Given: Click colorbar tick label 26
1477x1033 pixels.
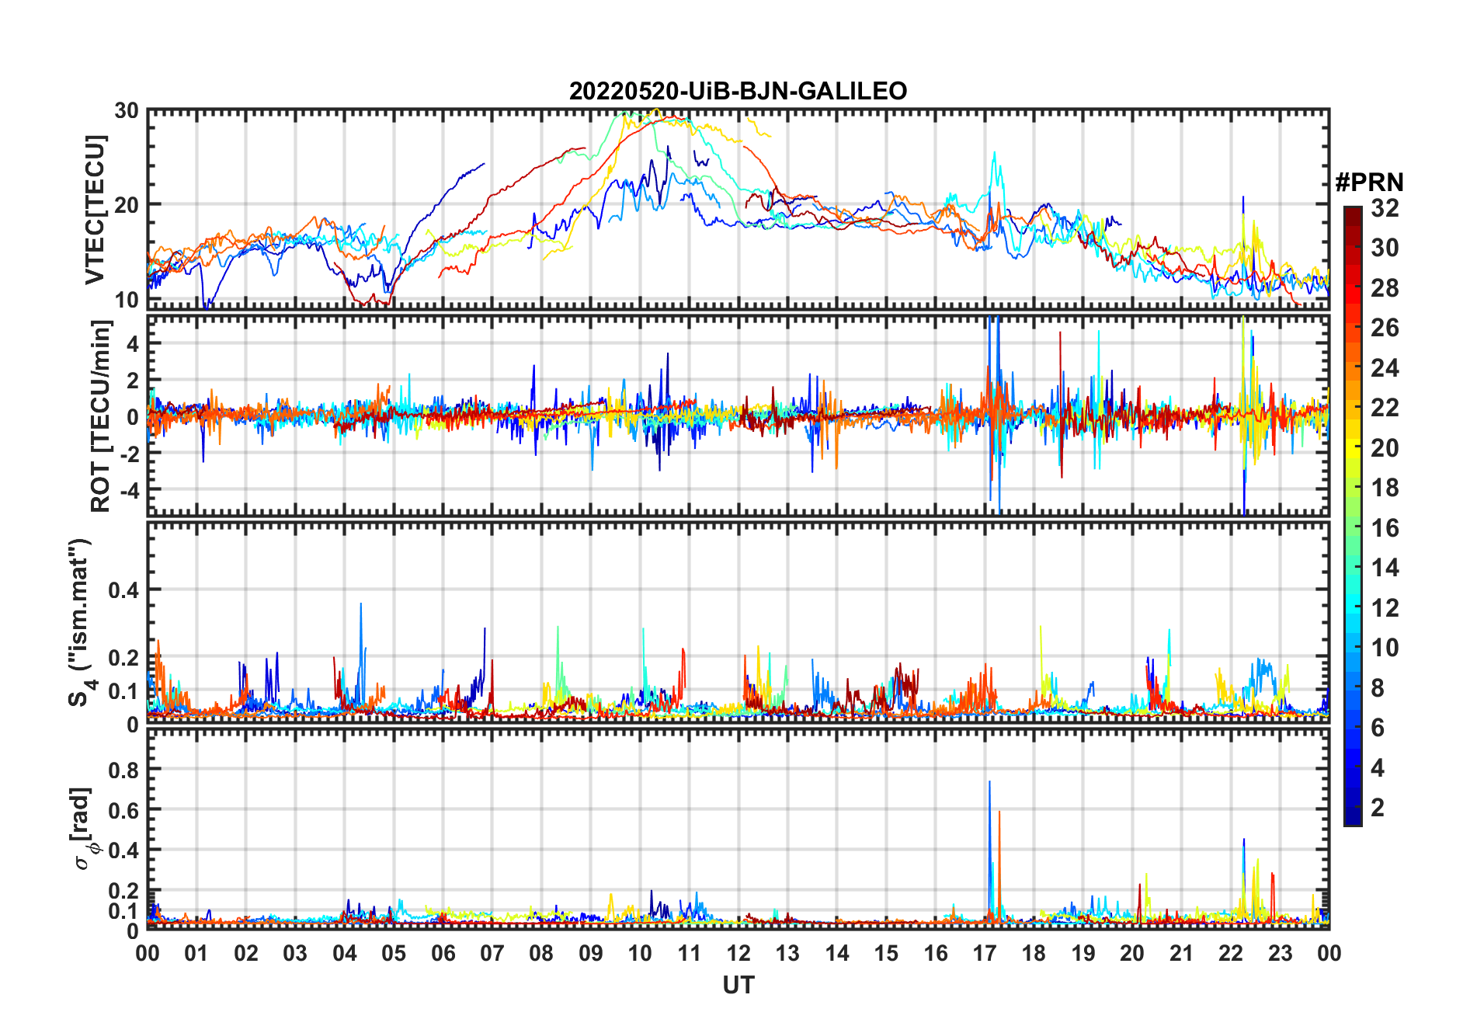Looking at the screenshot, I should pos(1385,328).
